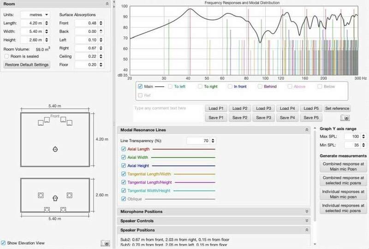369x249 pixels.
Task: Enable the Room is sealed checkbox
Action: point(7,56)
